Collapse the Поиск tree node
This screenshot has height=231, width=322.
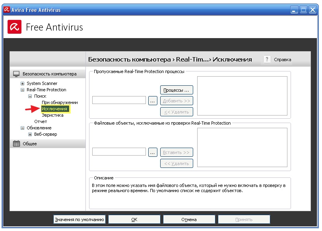coord(30,96)
